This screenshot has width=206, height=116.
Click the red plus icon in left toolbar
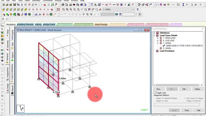[x=2, y=61]
